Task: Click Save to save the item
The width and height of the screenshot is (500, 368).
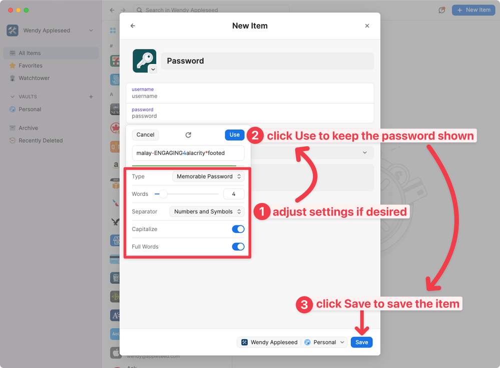Action: [361, 342]
